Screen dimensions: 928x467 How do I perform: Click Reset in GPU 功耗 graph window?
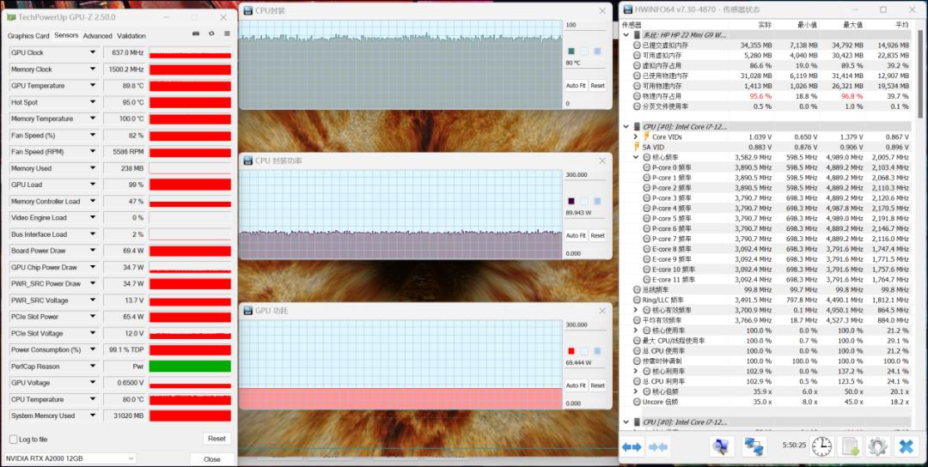[598, 385]
